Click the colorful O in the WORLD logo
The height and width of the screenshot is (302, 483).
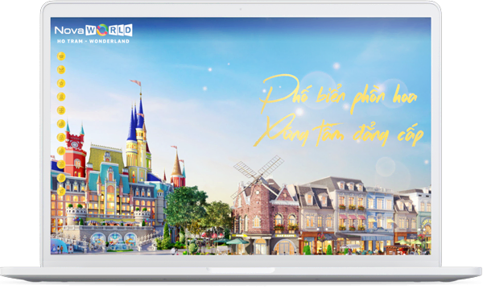click(x=102, y=30)
